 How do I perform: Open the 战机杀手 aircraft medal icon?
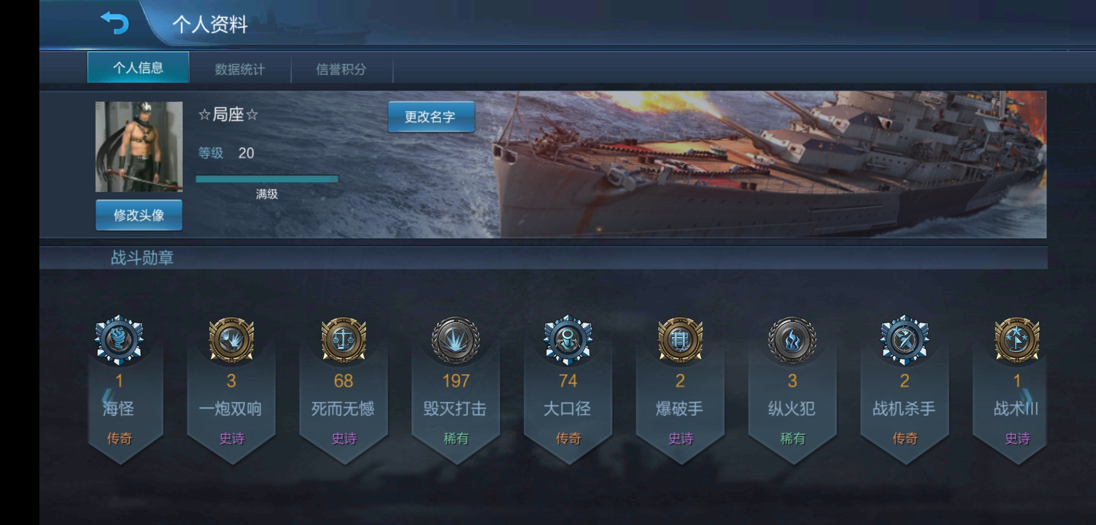[x=905, y=340]
